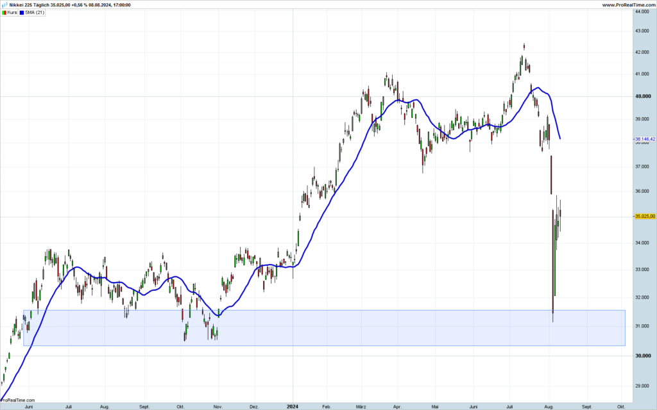The image size is (657, 410).
Task: Click the 36.000 price axis label
Action: point(642,191)
